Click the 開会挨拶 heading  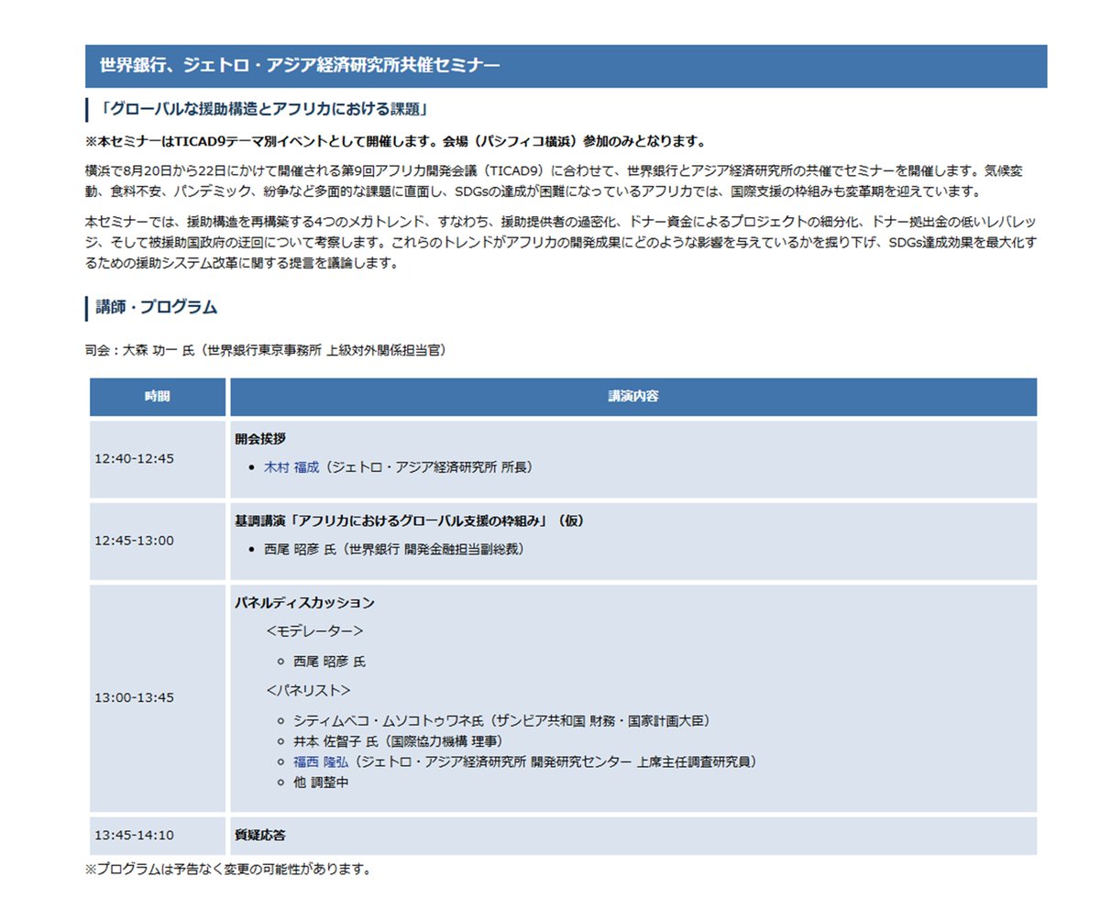[260, 439]
